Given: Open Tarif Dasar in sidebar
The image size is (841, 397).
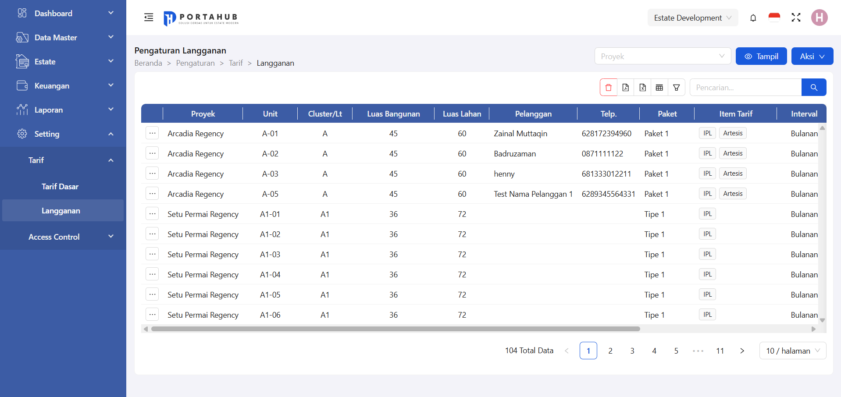Looking at the screenshot, I should click(x=60, y=187).
